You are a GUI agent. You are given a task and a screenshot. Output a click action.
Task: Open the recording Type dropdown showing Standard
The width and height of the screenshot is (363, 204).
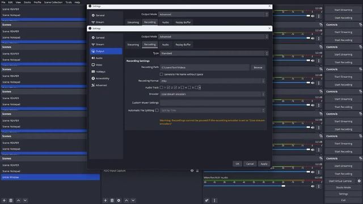214,53
